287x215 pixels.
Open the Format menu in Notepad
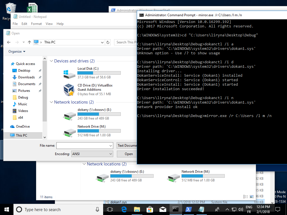[x=36, y=24]
